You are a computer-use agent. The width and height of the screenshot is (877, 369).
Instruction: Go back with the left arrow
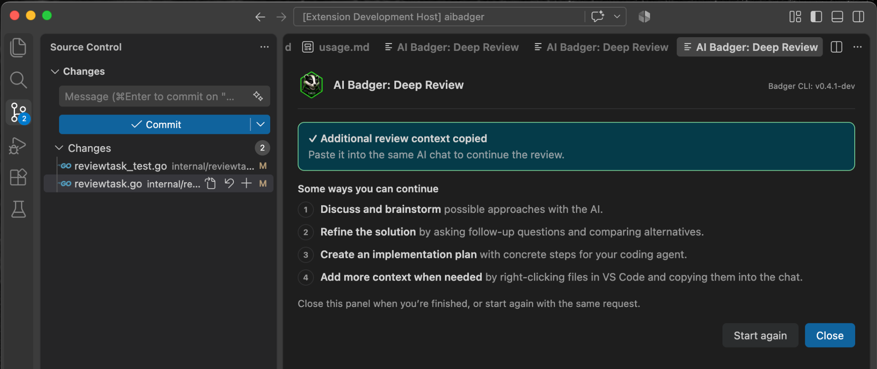[x=260, y=17]
